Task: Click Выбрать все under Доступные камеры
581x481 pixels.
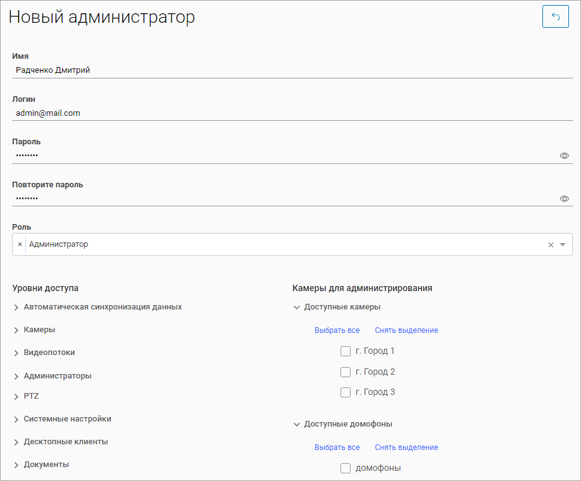Action: coord(337,330)
